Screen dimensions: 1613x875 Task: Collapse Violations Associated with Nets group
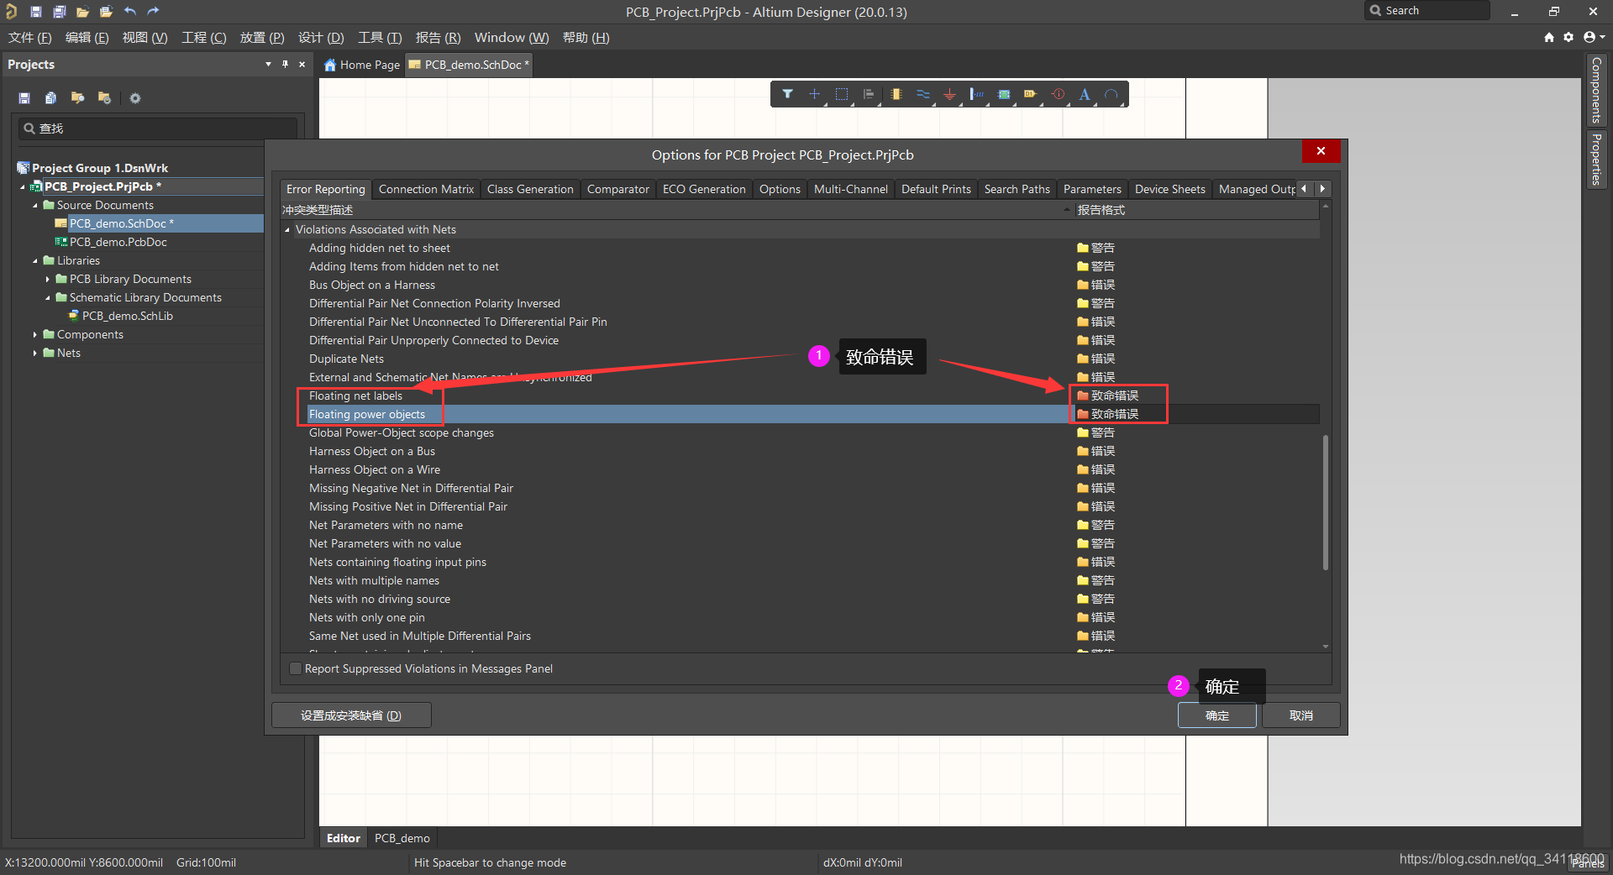287,230
